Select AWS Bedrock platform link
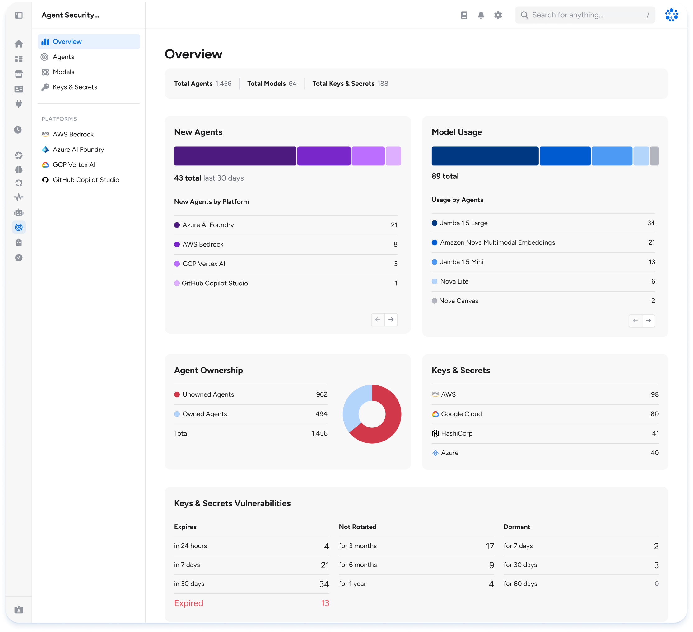Viewport: 693px width, 632px height. tap(73, 134)
